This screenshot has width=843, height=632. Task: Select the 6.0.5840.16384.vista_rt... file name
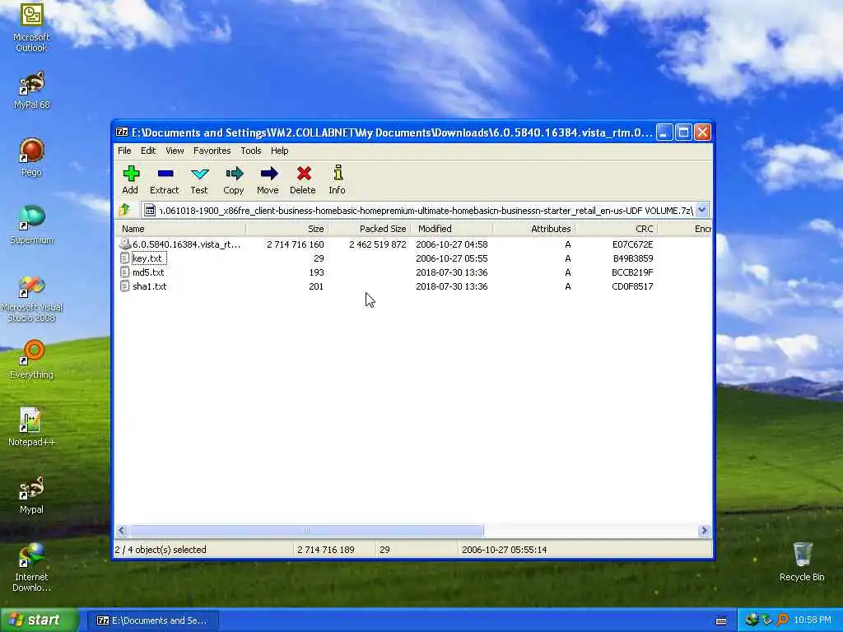pyautogui.click(x=187, y=244)
